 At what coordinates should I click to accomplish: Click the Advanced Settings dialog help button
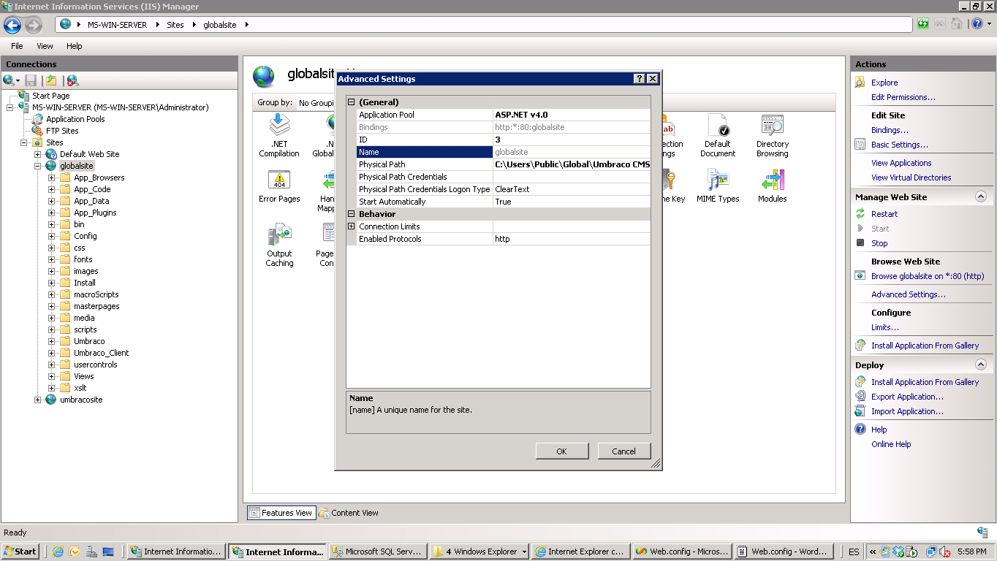pyautogui.click(x=640, y=79)
